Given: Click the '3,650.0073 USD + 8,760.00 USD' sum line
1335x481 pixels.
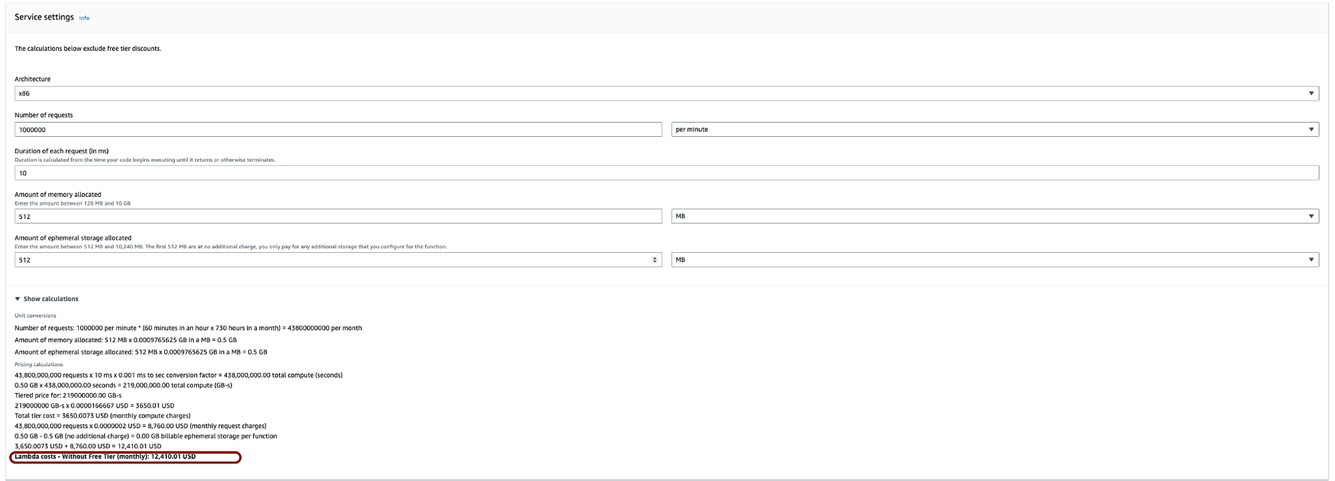Looking at the screenshot, I should pos(88,446).
